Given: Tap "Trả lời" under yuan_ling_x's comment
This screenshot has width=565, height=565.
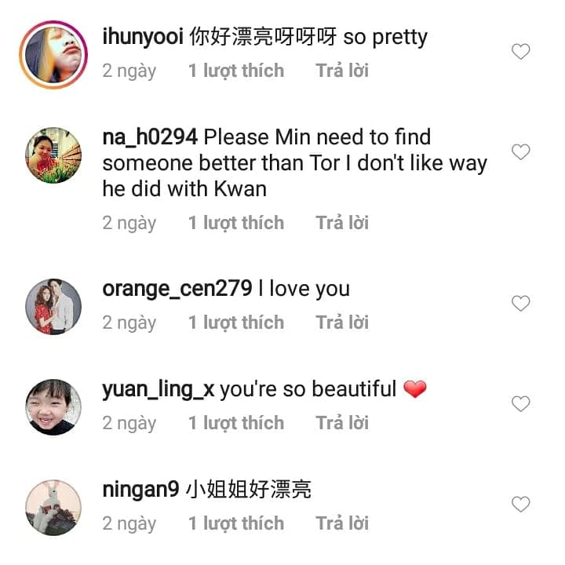Looking at the screenshot, I should 342,423.
